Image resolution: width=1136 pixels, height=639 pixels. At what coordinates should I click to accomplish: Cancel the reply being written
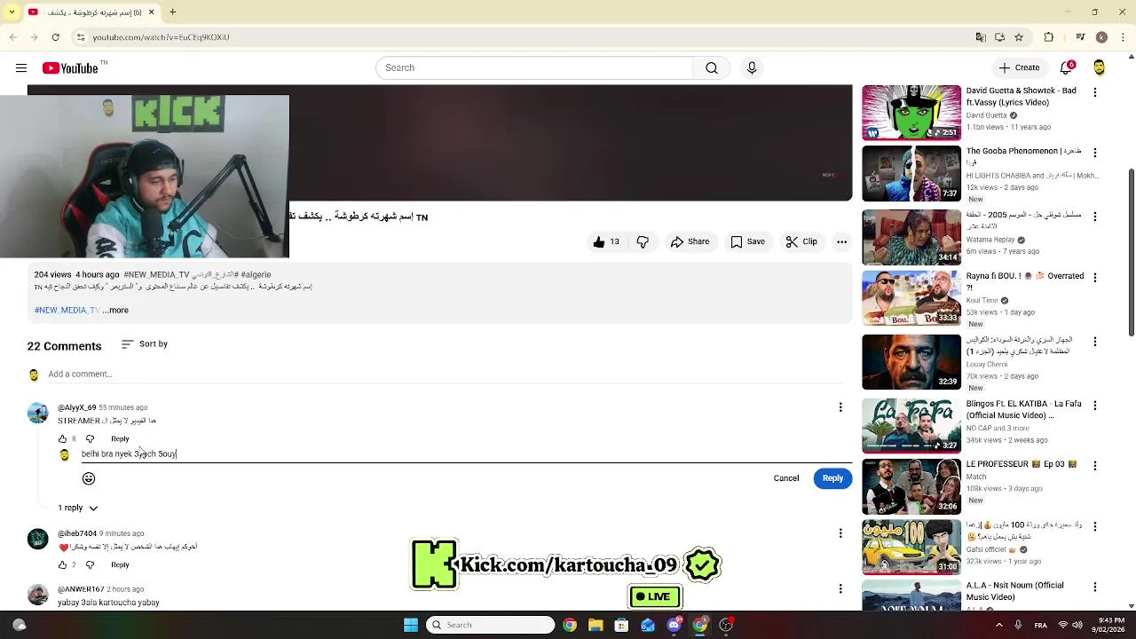786,478
